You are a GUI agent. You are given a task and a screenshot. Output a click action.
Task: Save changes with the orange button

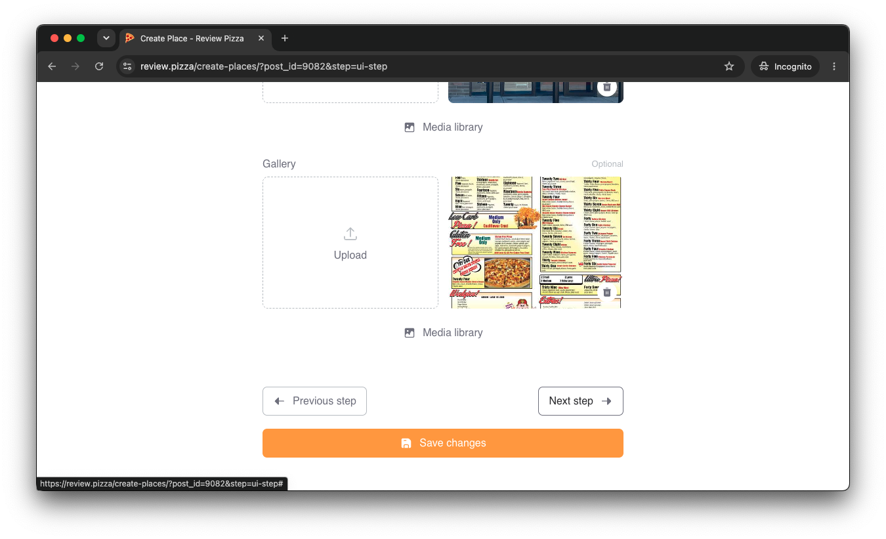click(x=443, y=443)
